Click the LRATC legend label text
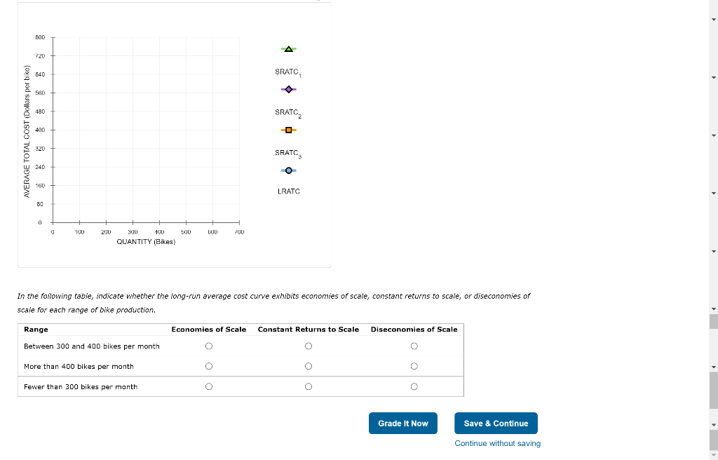Image resolution: width=718 pixels, height=460 pixels. click(x=287, y=190)
